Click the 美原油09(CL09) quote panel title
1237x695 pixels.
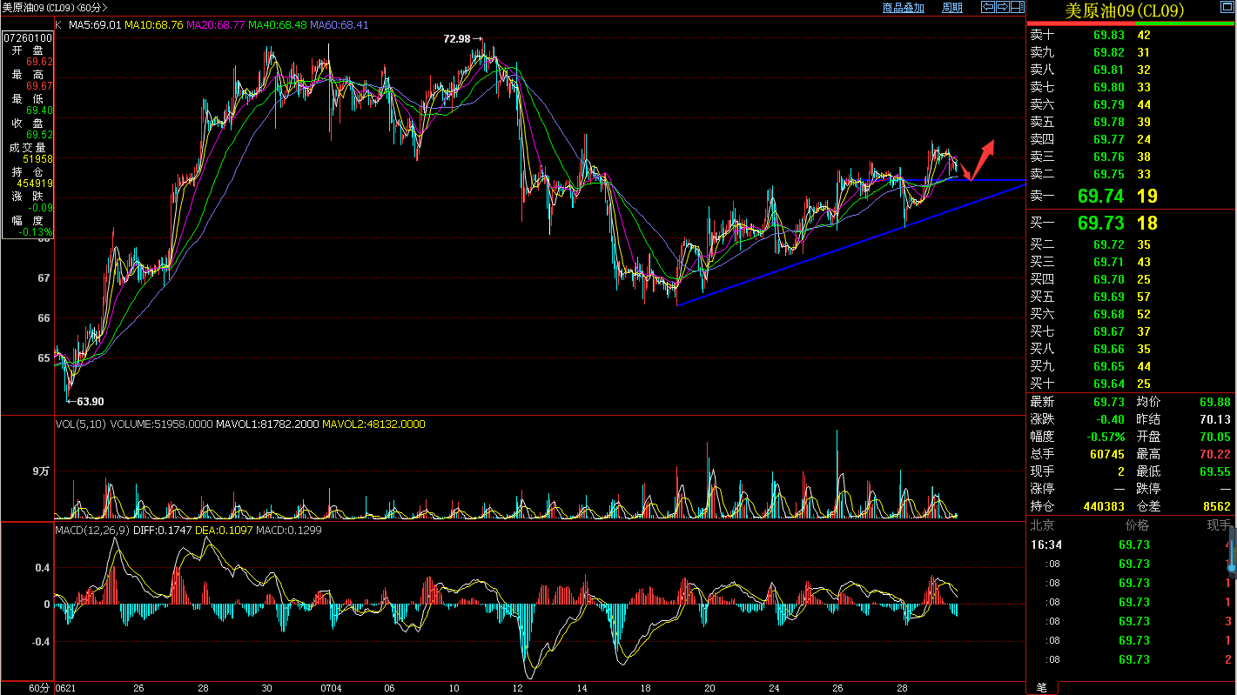coord(1125,10)
